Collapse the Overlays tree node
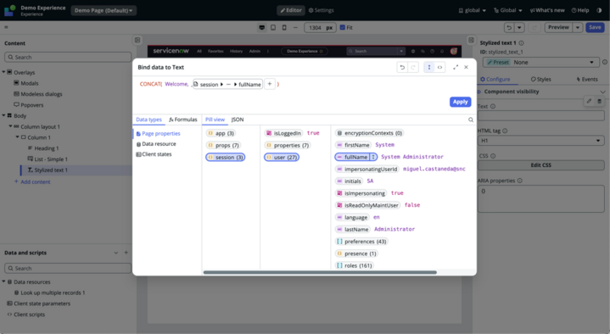This screenshot has height=334, width=610. coord(4,72)
